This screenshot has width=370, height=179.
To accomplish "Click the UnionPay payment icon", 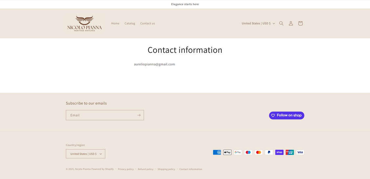I will pos(289,152).
